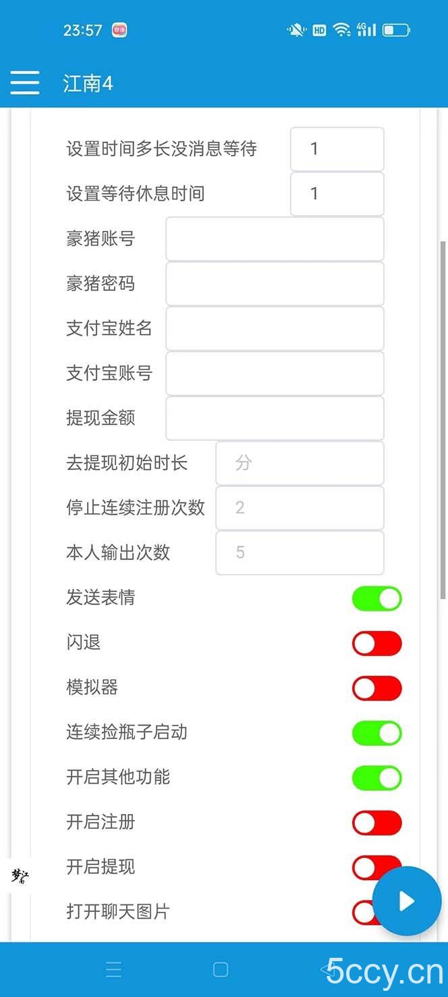Turn off 连续捡瓶子启动
448x997 pixels.
point(376,733)
